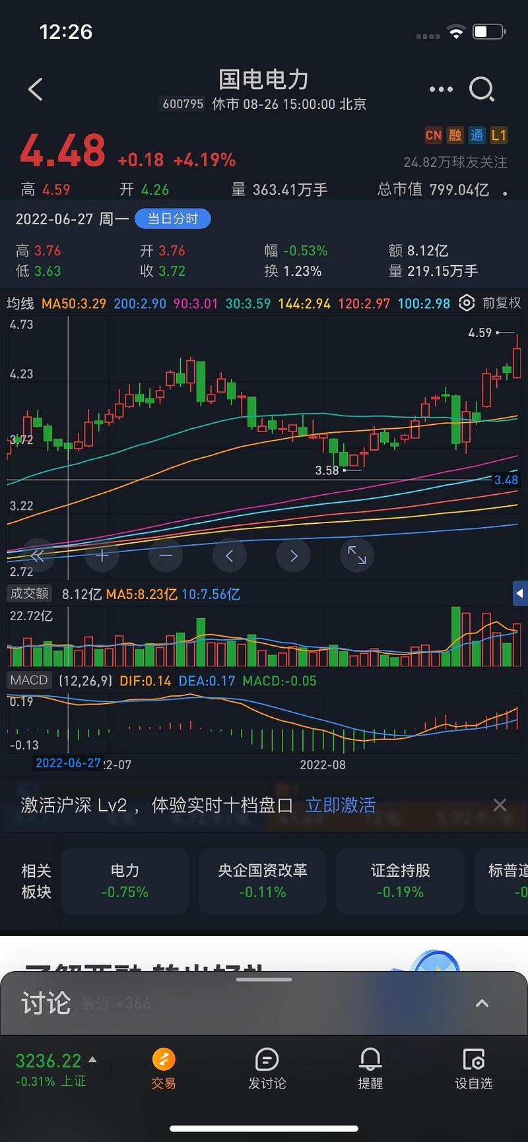The height and width of the screenshot is (1142, 528).
Task: Open 发讨论 post discussion
Action: [267, 1069]
